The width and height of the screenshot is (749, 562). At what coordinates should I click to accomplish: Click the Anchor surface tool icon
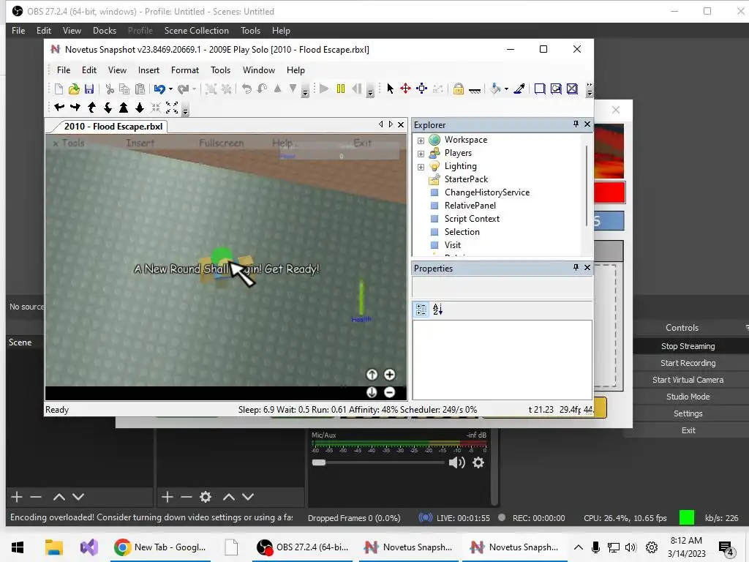(474, 89)
